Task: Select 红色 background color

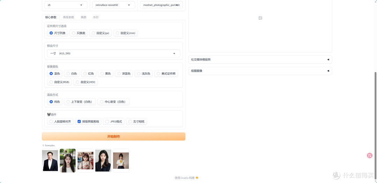Action: [89, 73]
